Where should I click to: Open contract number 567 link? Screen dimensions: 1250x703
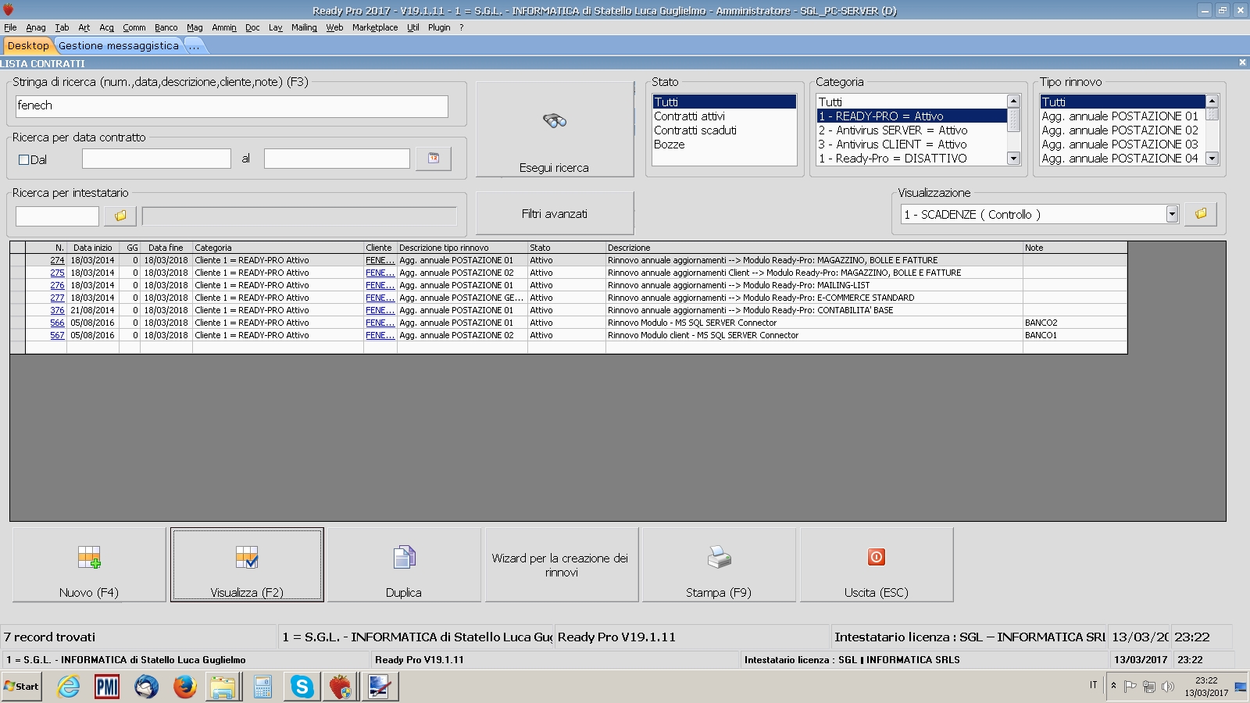(57, 335)
